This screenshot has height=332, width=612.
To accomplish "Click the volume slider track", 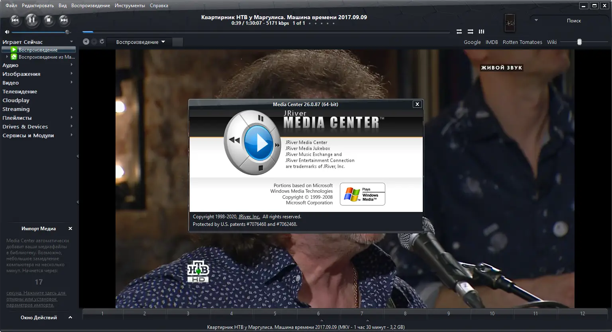I will 40,32.
